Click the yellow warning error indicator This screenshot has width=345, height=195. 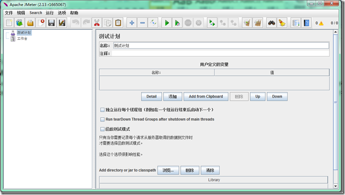(x=321, y=23)
